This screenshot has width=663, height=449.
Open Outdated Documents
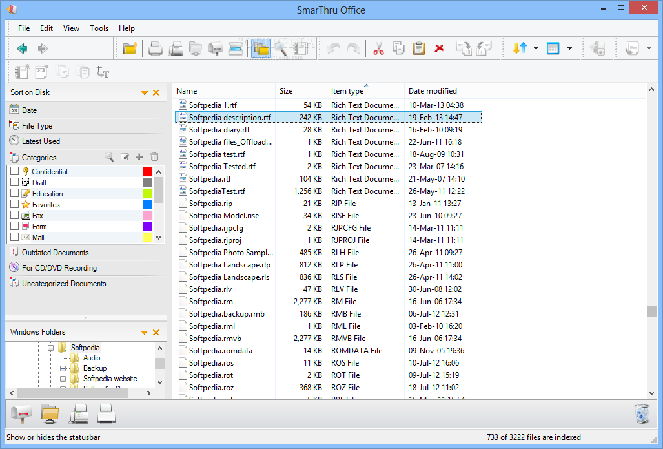coord(87,253)
